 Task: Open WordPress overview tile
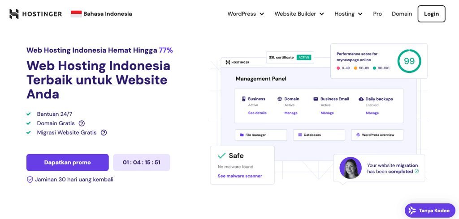[x=377, y=135]
